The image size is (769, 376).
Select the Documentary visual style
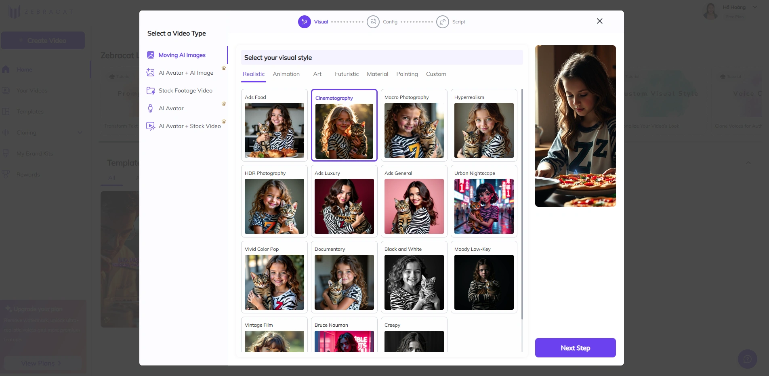click(x=344, y=277)
